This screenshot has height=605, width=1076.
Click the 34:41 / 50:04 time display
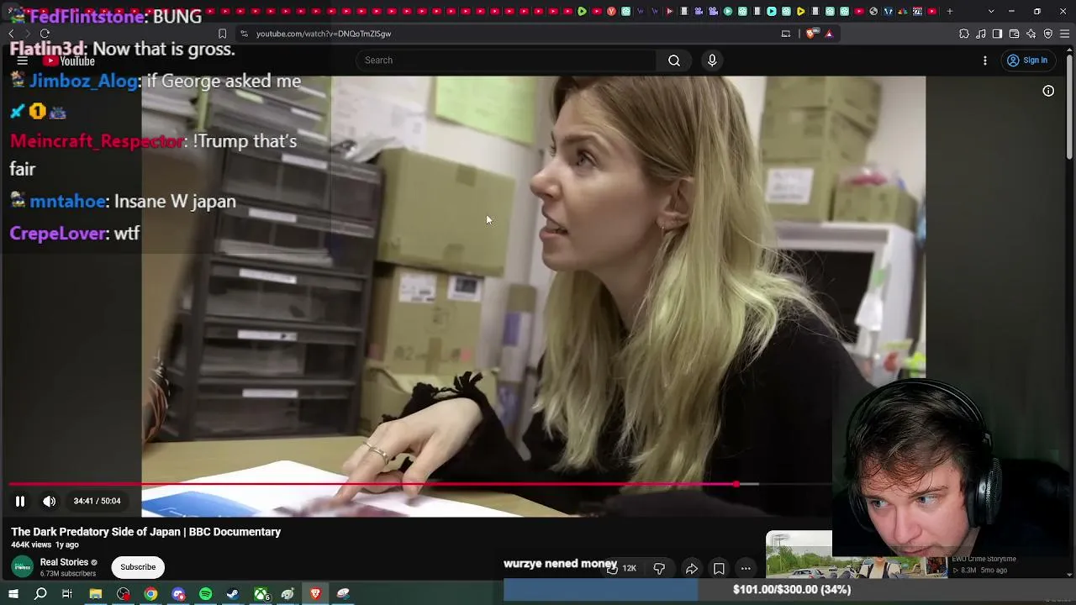click(x=97, y=502)
